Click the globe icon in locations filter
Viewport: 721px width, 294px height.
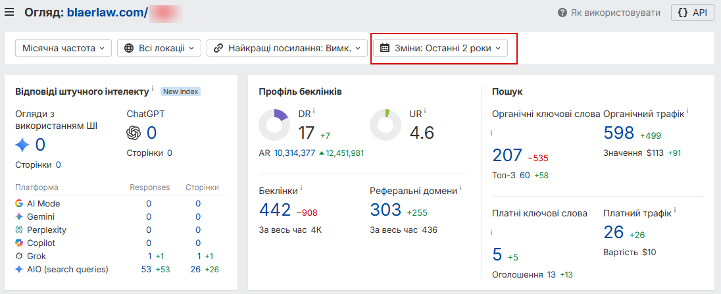coord(129,48)
